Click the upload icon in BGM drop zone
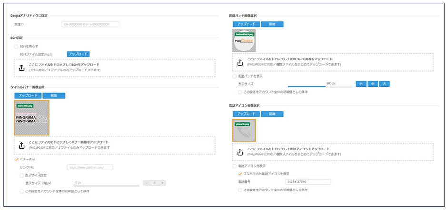The height and width of the screenshot is (210, 448). click(x=21, y=68)
